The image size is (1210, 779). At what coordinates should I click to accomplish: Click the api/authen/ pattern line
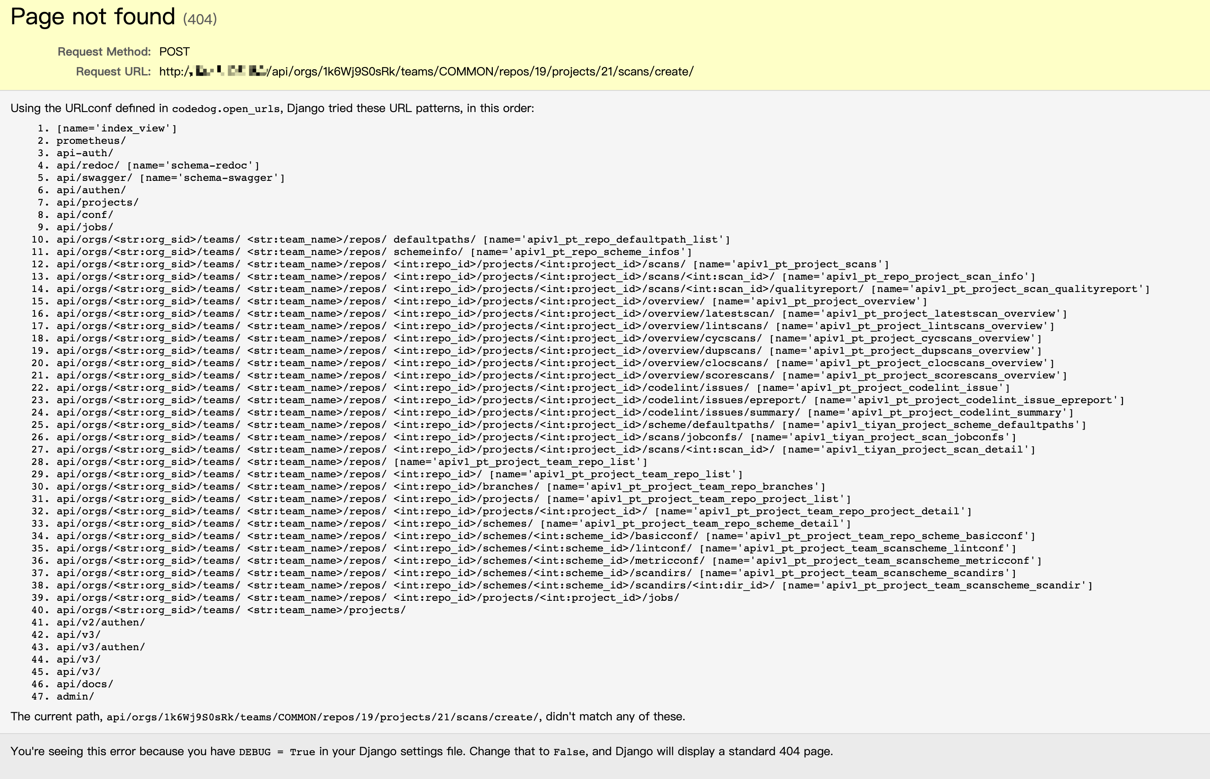point(91,190)
